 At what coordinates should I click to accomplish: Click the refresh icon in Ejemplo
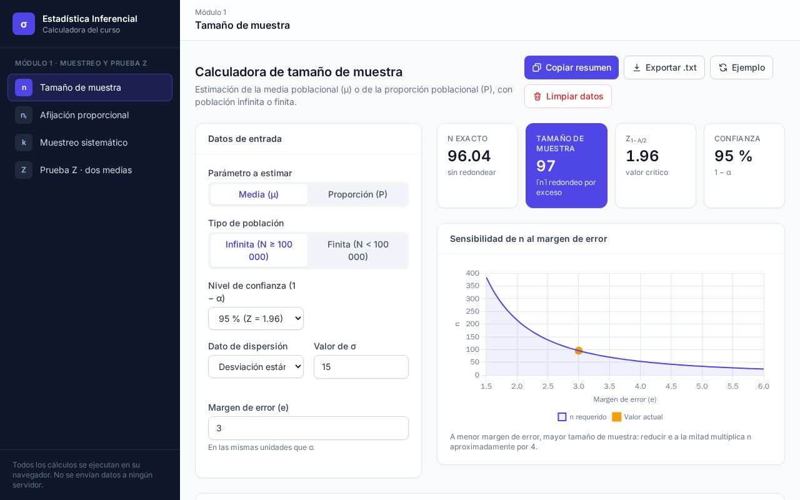click(x=723, y=67)
